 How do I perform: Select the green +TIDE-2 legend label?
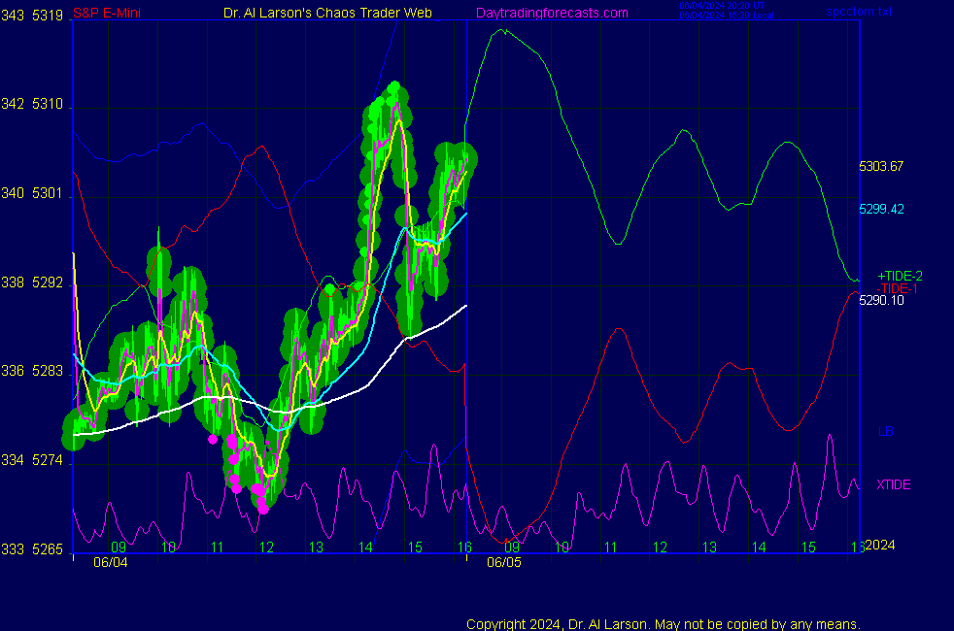(900, 277)
